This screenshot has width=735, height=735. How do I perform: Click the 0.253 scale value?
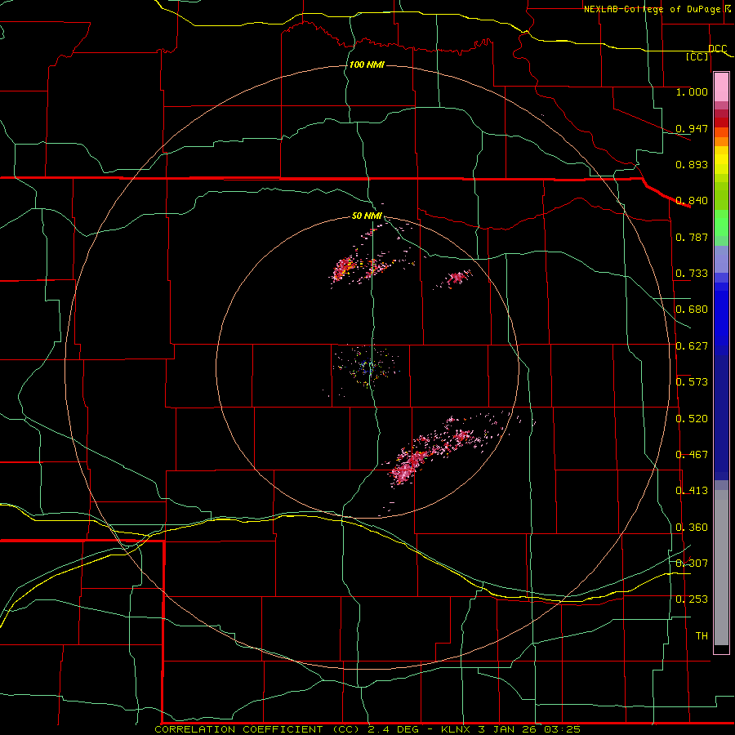(692, 599)
